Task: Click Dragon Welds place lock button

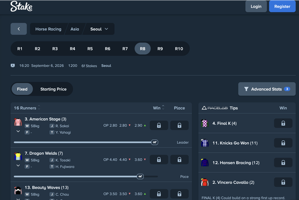Action: pos(179,160)
